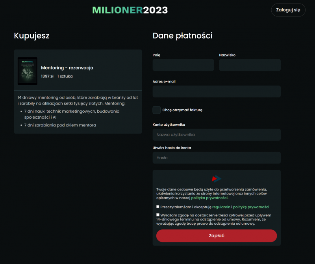Click the payment provider arrow logo
The height and width of the screenshot is (264, 315).
point(216,179)
